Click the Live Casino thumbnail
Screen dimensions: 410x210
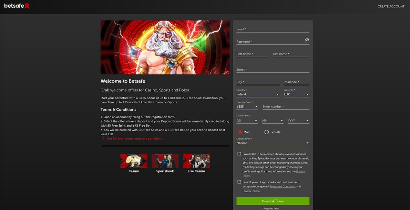click(x=196, y=161)
